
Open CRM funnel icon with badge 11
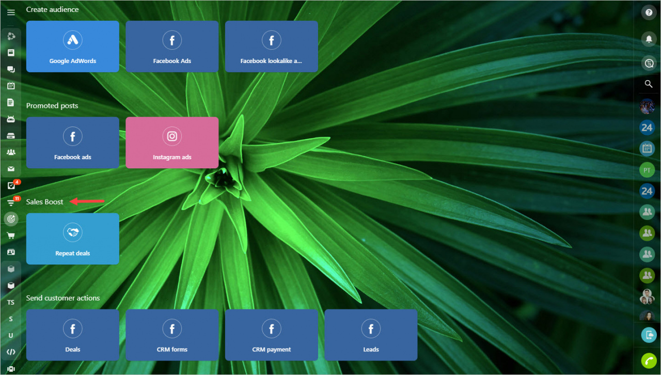pyautogui.click(x=11, y=202)
